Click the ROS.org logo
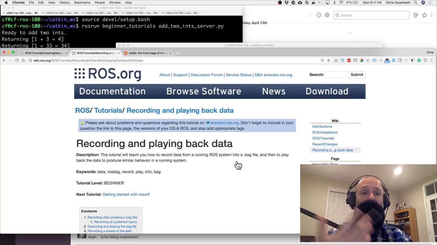This screenshot has height=245, width=437. 108,74
